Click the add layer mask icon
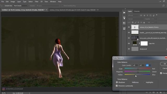 (154, 92)
